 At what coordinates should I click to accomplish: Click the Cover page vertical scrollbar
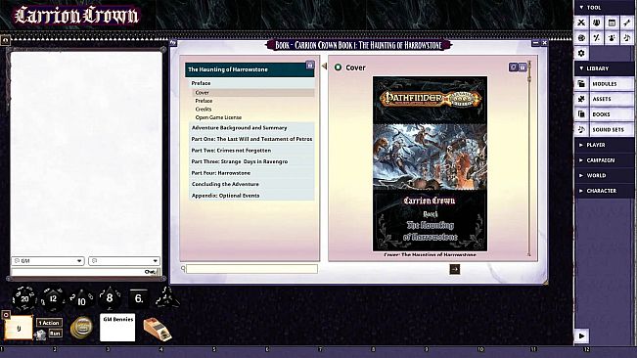point(529,159)
